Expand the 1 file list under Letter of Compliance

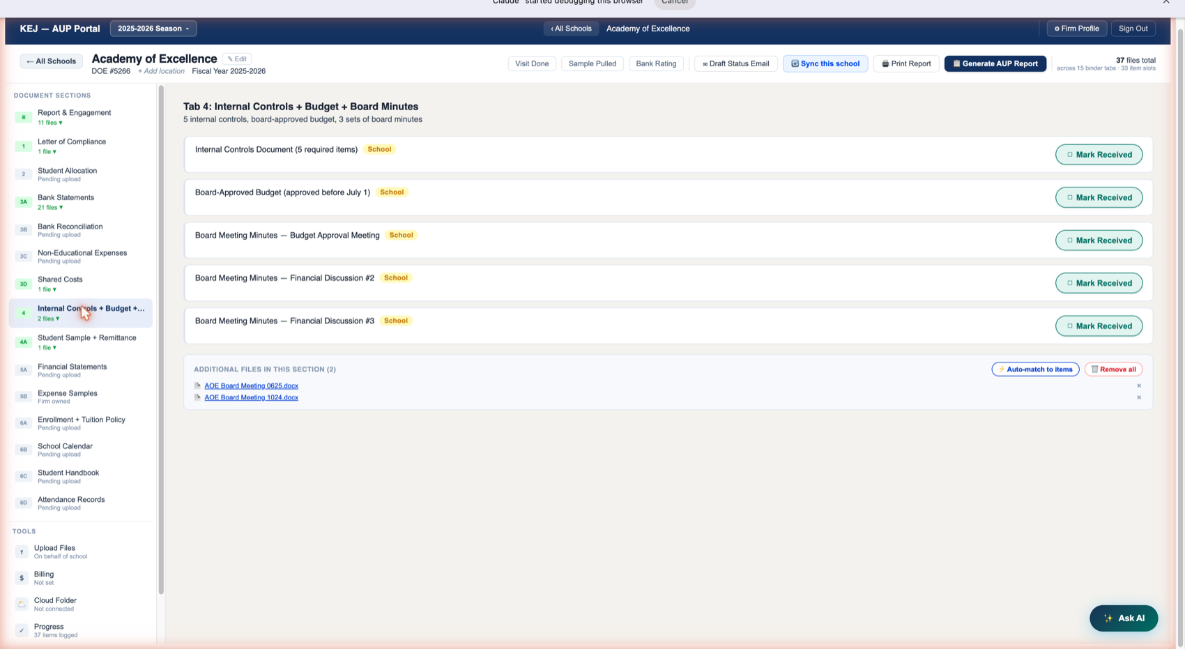47,151
